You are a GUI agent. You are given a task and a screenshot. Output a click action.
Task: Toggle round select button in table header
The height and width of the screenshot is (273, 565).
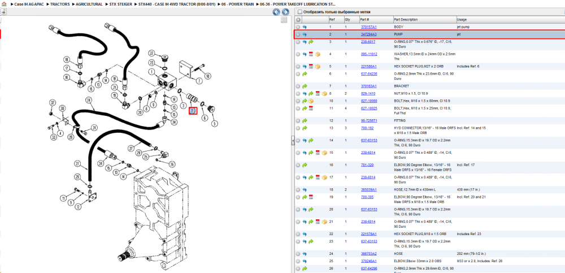298,19
